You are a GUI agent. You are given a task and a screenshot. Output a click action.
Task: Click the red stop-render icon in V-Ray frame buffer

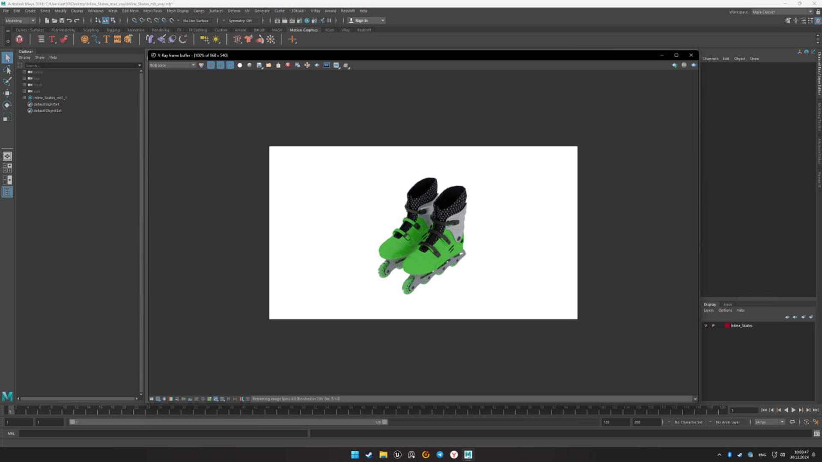288,66
